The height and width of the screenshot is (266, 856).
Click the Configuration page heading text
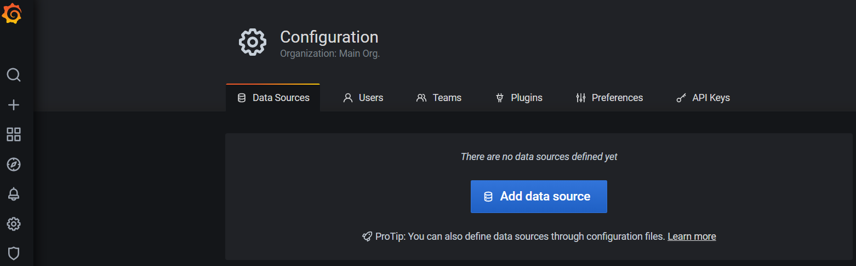click(x=329, y=37)
